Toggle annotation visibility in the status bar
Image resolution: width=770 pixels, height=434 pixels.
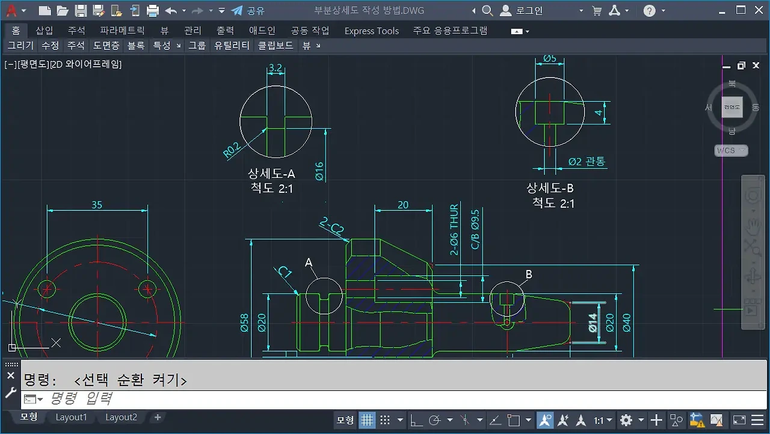point(545,420)
